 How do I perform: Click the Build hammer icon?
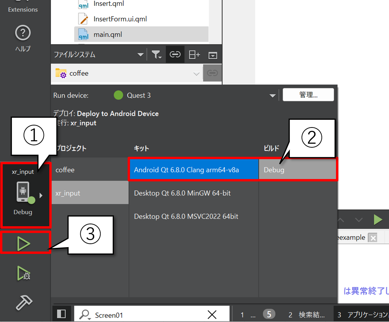(24, 302)
